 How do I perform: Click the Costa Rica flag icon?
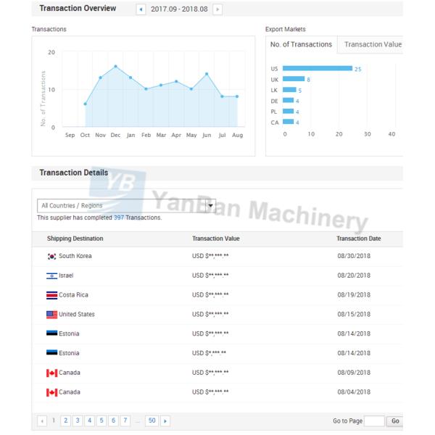(x=51, y=295)
